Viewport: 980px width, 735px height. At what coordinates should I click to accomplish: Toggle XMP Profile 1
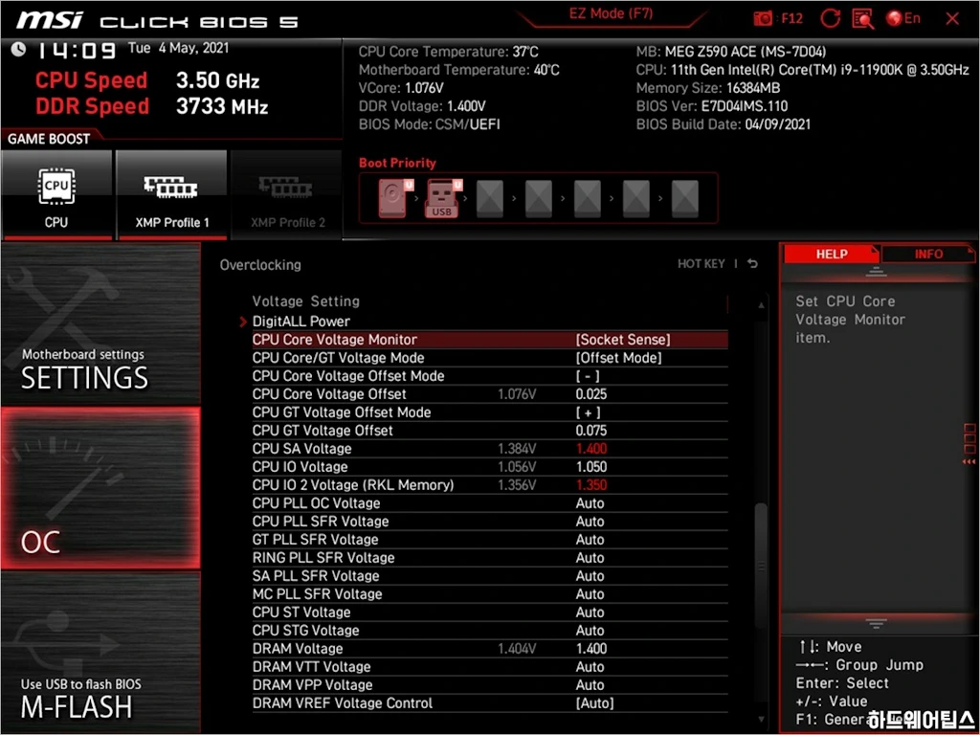coord(171,195)
